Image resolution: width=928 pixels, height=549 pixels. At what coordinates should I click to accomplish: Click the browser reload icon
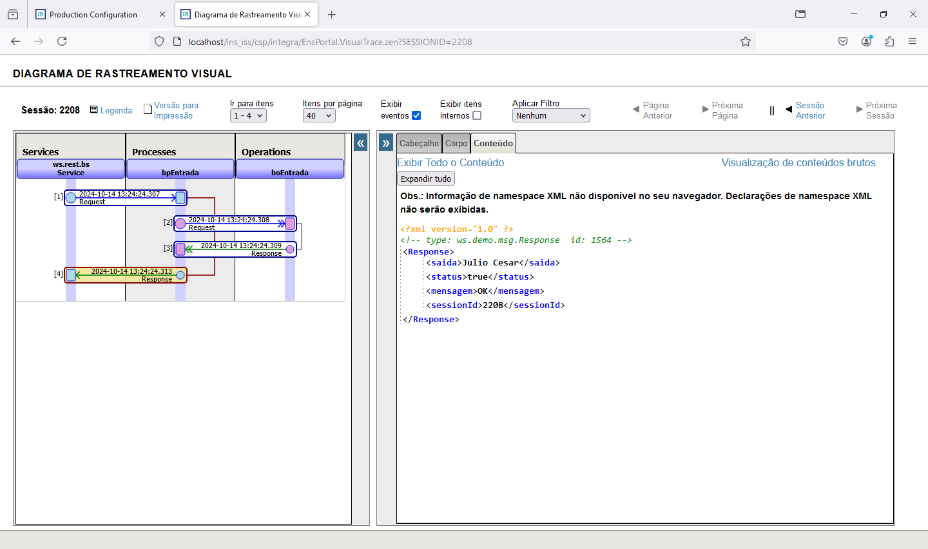pyautogui.click(x=62, y=41)
